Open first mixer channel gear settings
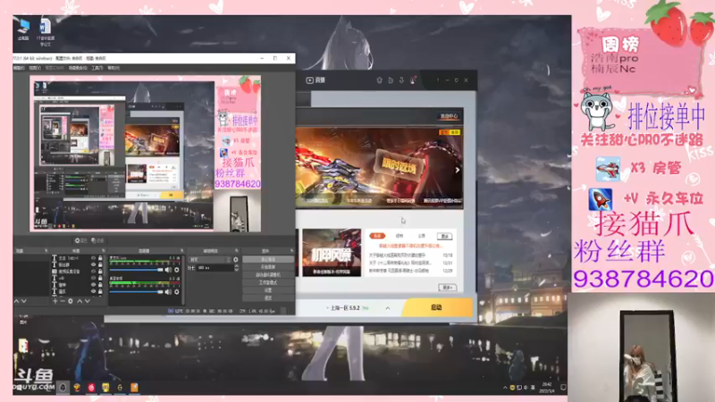The height and width of the screenshot is (402, 715). 177,270
